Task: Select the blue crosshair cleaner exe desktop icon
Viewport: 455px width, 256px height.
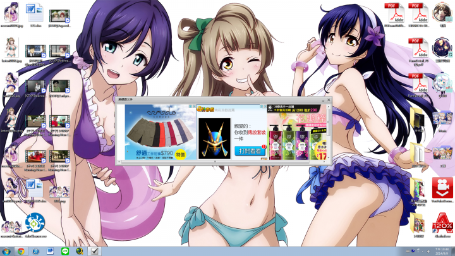Action: coord(35,225)
